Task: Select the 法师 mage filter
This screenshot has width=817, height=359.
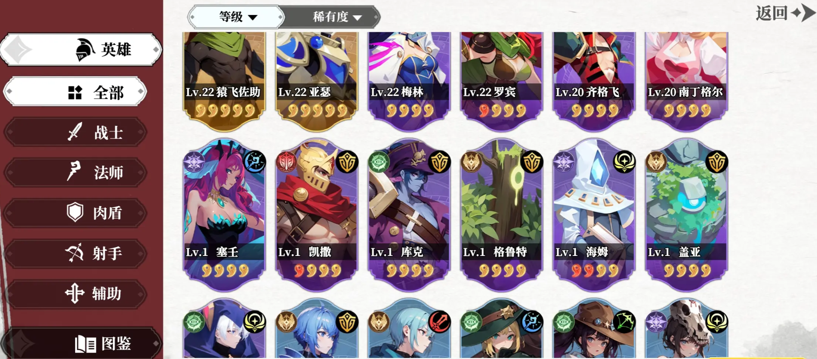Action: tap(76, 173)
